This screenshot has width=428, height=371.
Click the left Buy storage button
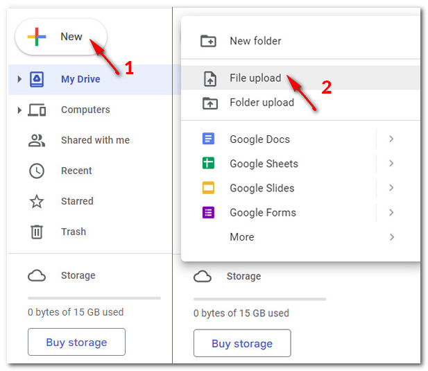point(77,342)
